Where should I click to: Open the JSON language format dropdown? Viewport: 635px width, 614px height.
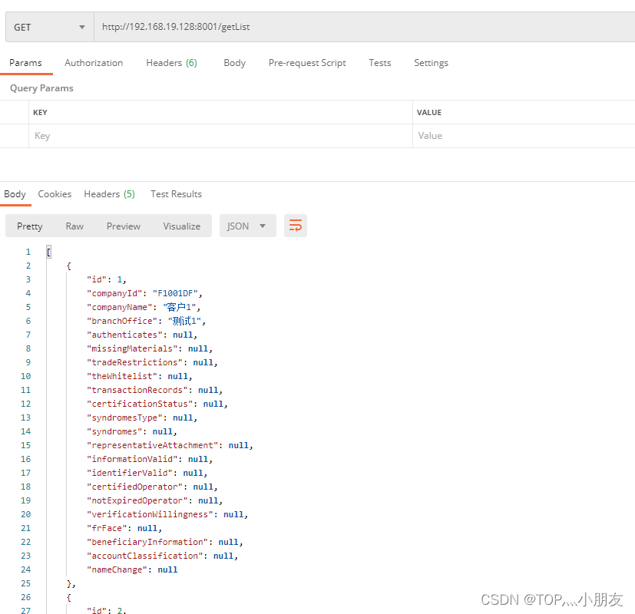pos(247,226)
